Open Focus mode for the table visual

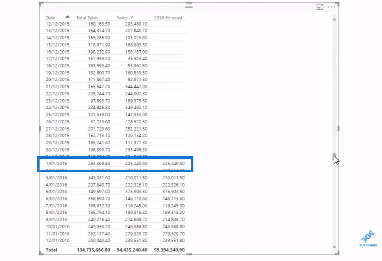click(320, 7)
